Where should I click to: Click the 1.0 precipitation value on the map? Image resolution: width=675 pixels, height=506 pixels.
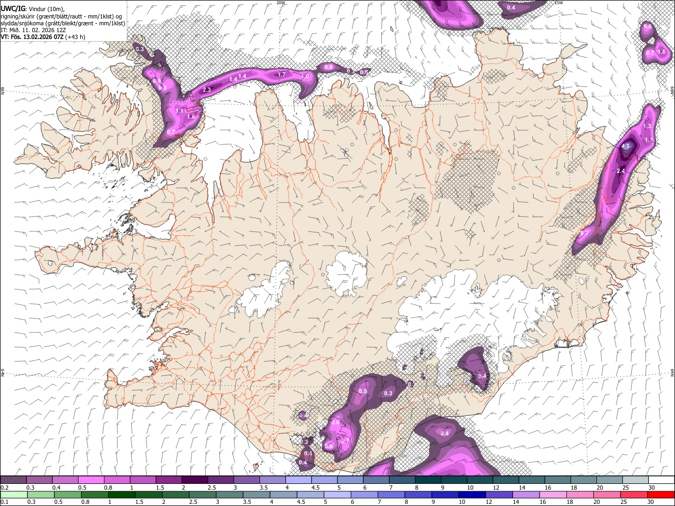pos(305,76)
